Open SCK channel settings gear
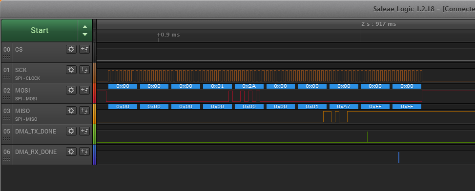The width and height of the screenshot is (475, 191). click(71, 70)
